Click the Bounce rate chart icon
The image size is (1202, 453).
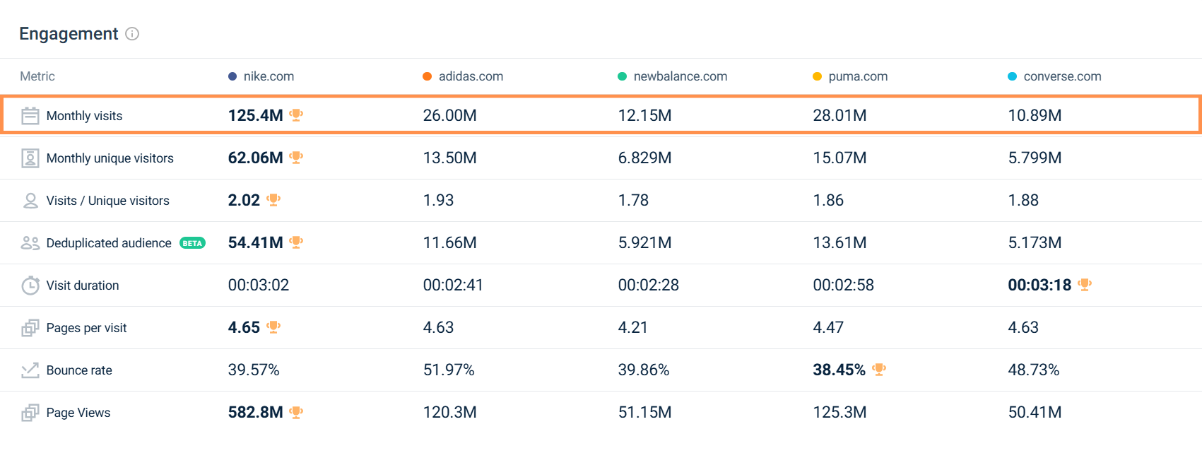coord(30,370)
